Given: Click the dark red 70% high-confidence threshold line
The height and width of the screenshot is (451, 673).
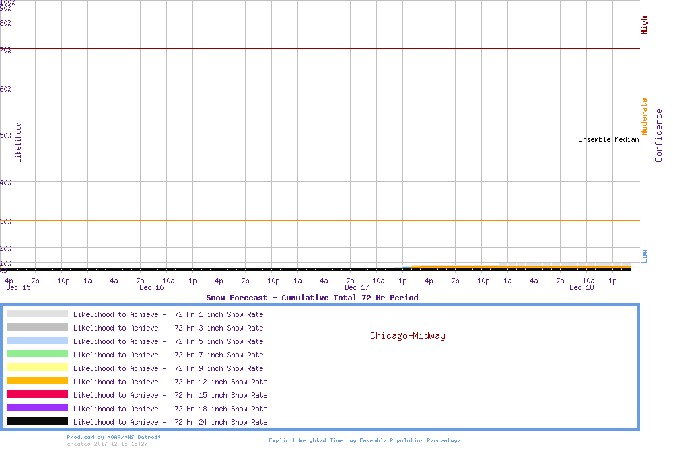Looking at the screenshot, I should coord(320,49).
